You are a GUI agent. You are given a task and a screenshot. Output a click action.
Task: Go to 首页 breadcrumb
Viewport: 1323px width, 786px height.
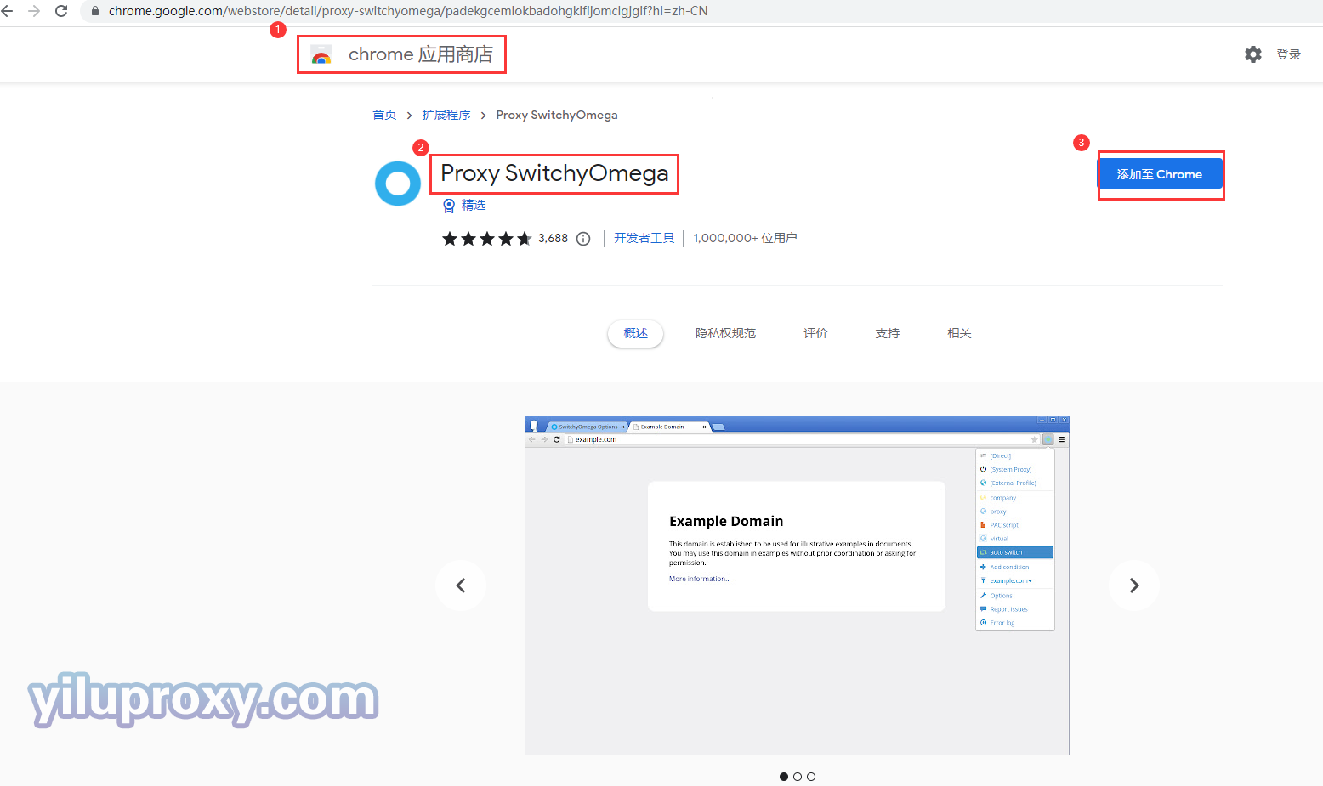pos(384,115)
